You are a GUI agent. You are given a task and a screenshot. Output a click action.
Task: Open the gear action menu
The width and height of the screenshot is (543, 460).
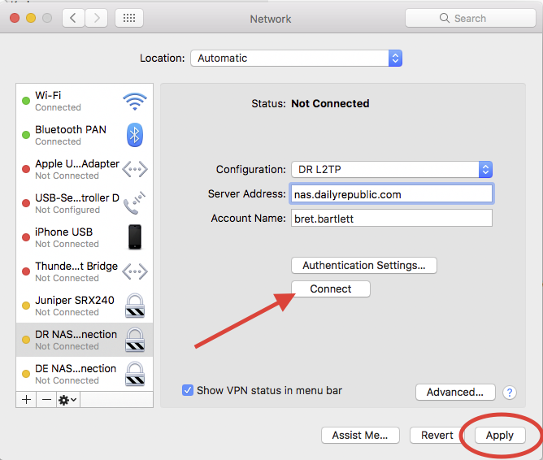coord(67,400)
